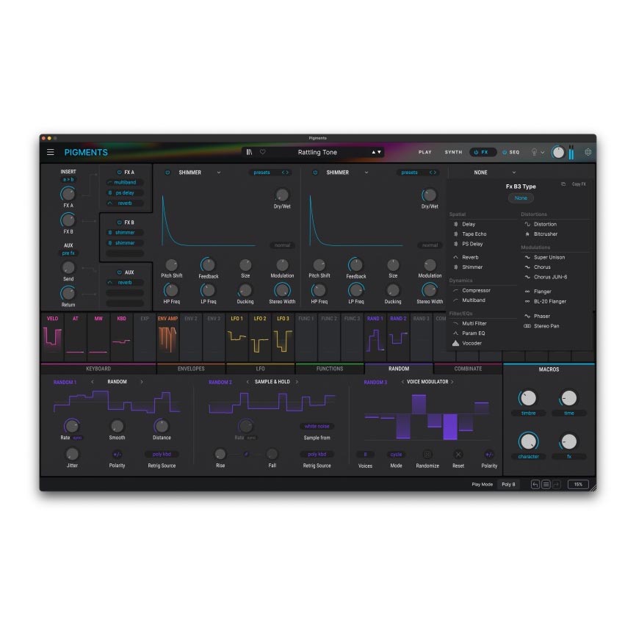636x636 pixels.
Task: Choose the Bitcrusher effect
Action: pyautogui.click(x=545, y=234)
